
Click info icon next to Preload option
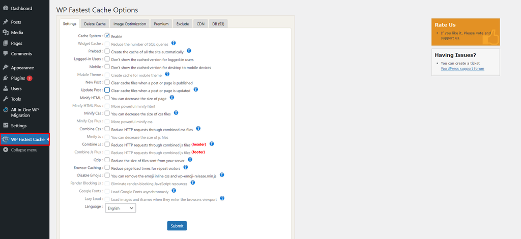pos(189,51)
